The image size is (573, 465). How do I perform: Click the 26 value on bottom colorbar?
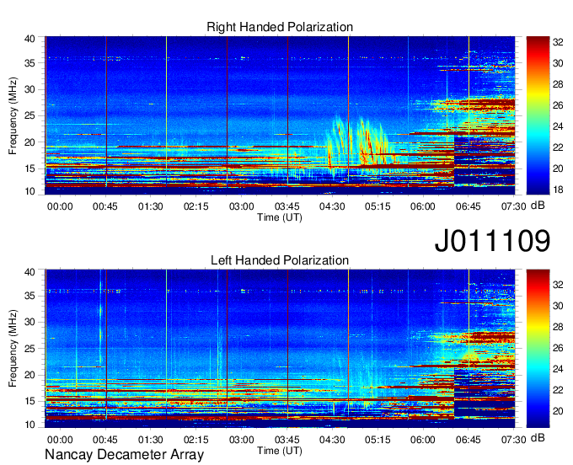tap(558, 348)
